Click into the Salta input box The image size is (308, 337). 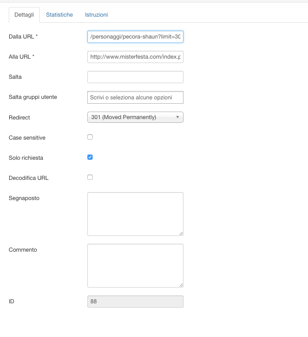135,77
